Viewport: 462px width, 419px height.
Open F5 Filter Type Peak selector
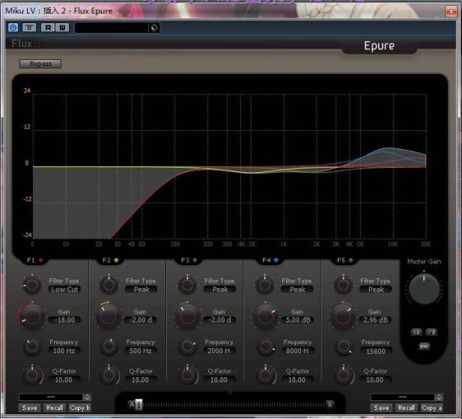pyautogui.click(x=376, y=290)
